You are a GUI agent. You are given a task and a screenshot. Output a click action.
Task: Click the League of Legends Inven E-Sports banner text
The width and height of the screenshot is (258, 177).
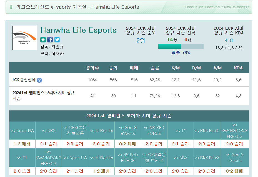click(217, 7)
